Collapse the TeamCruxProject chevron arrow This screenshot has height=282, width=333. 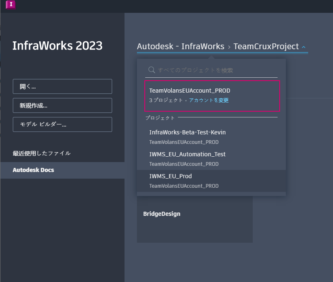click(x=304, y=47)
